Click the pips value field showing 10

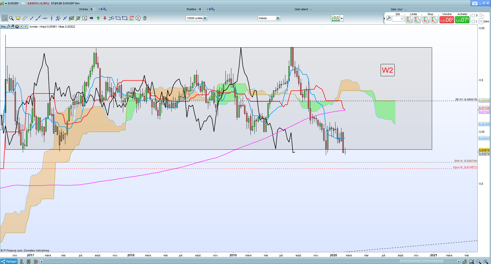coord(481,21)
